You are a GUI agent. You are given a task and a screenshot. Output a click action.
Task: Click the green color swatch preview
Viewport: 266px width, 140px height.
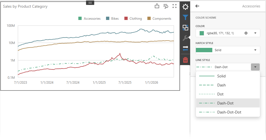click(202, 33)
